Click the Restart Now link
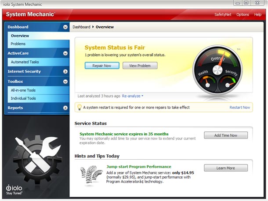 (239, 107)
